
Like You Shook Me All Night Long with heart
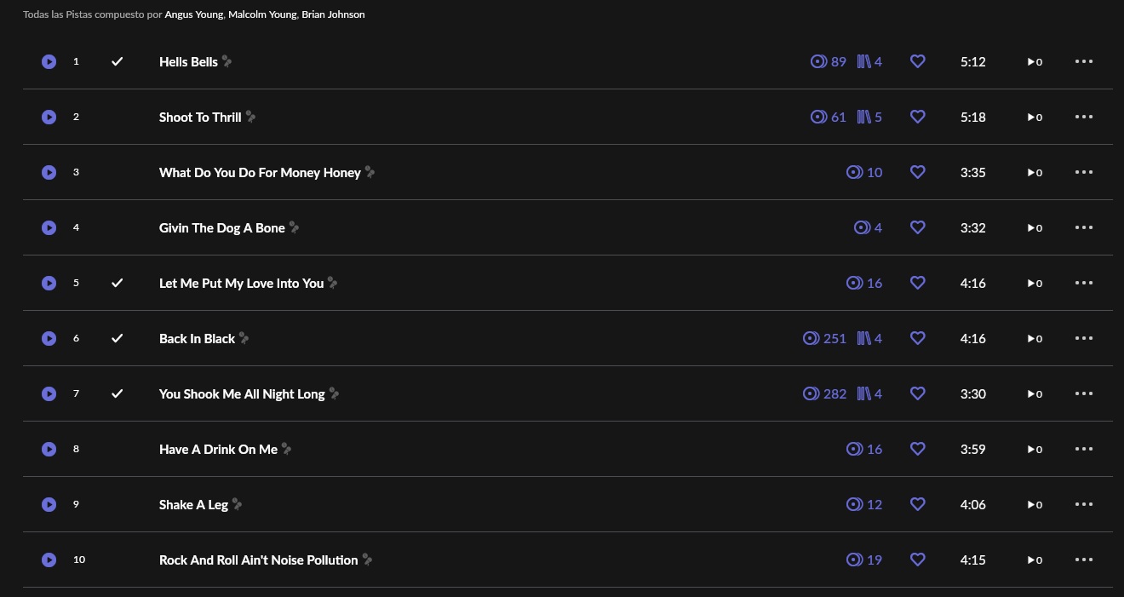coord(917,393)
